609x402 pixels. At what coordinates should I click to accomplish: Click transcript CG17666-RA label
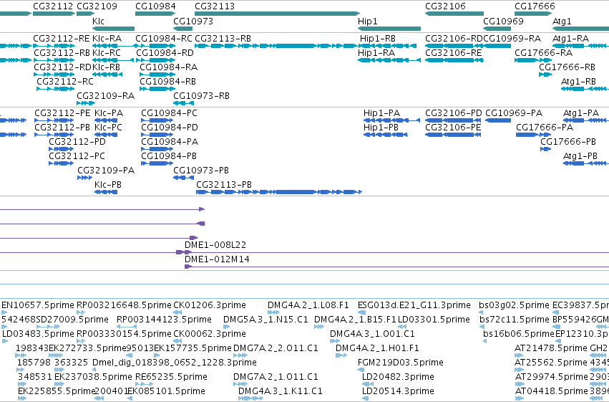(x=543, y=53)
